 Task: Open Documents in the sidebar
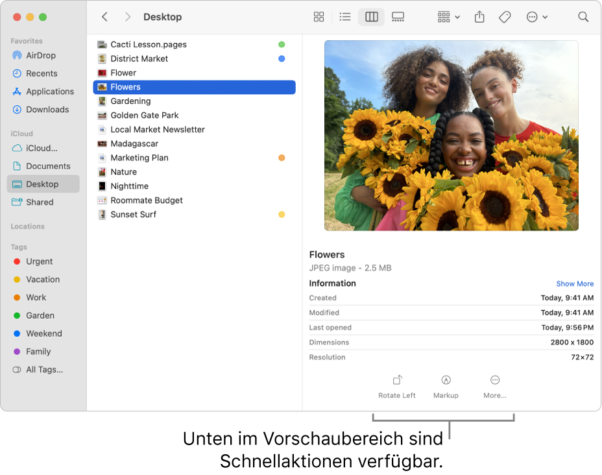click(x=43, y=166)
